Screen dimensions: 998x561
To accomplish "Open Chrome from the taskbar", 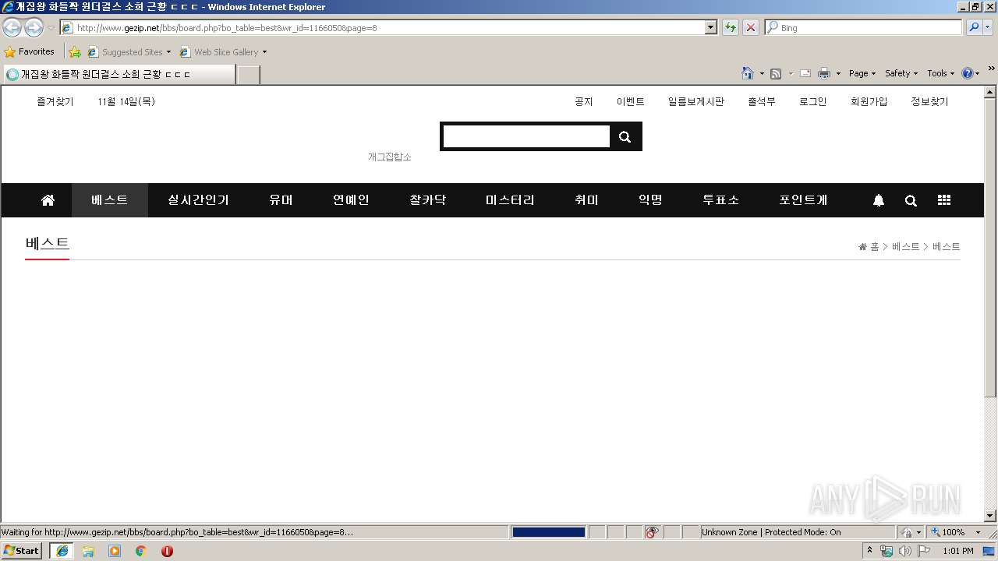I will click(x=141, y=551).
